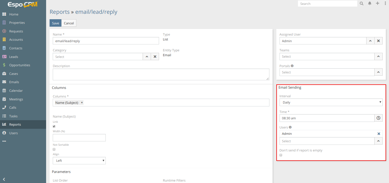
Task: Open Opportunities from the sidebar
Action: (20, 65)
